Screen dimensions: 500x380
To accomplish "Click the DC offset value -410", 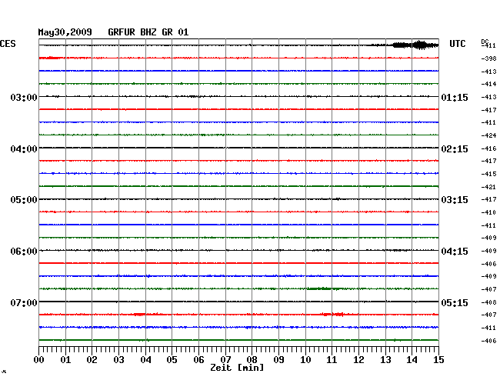I will (x=488, y=212).
